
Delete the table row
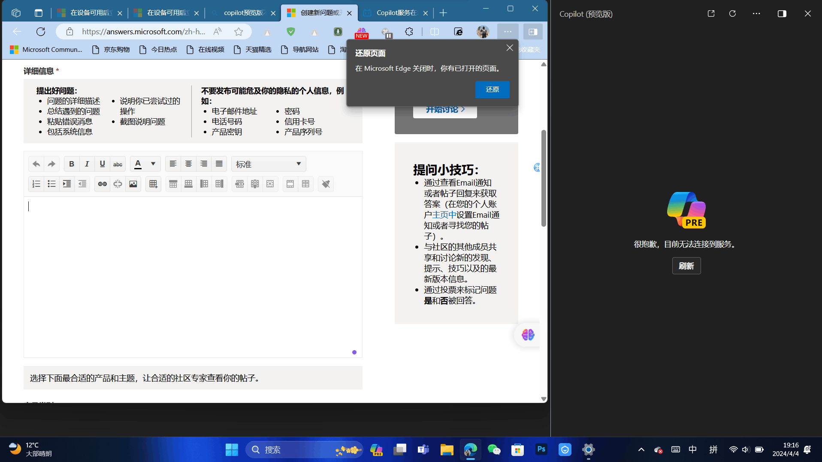[x=239, y=184]
